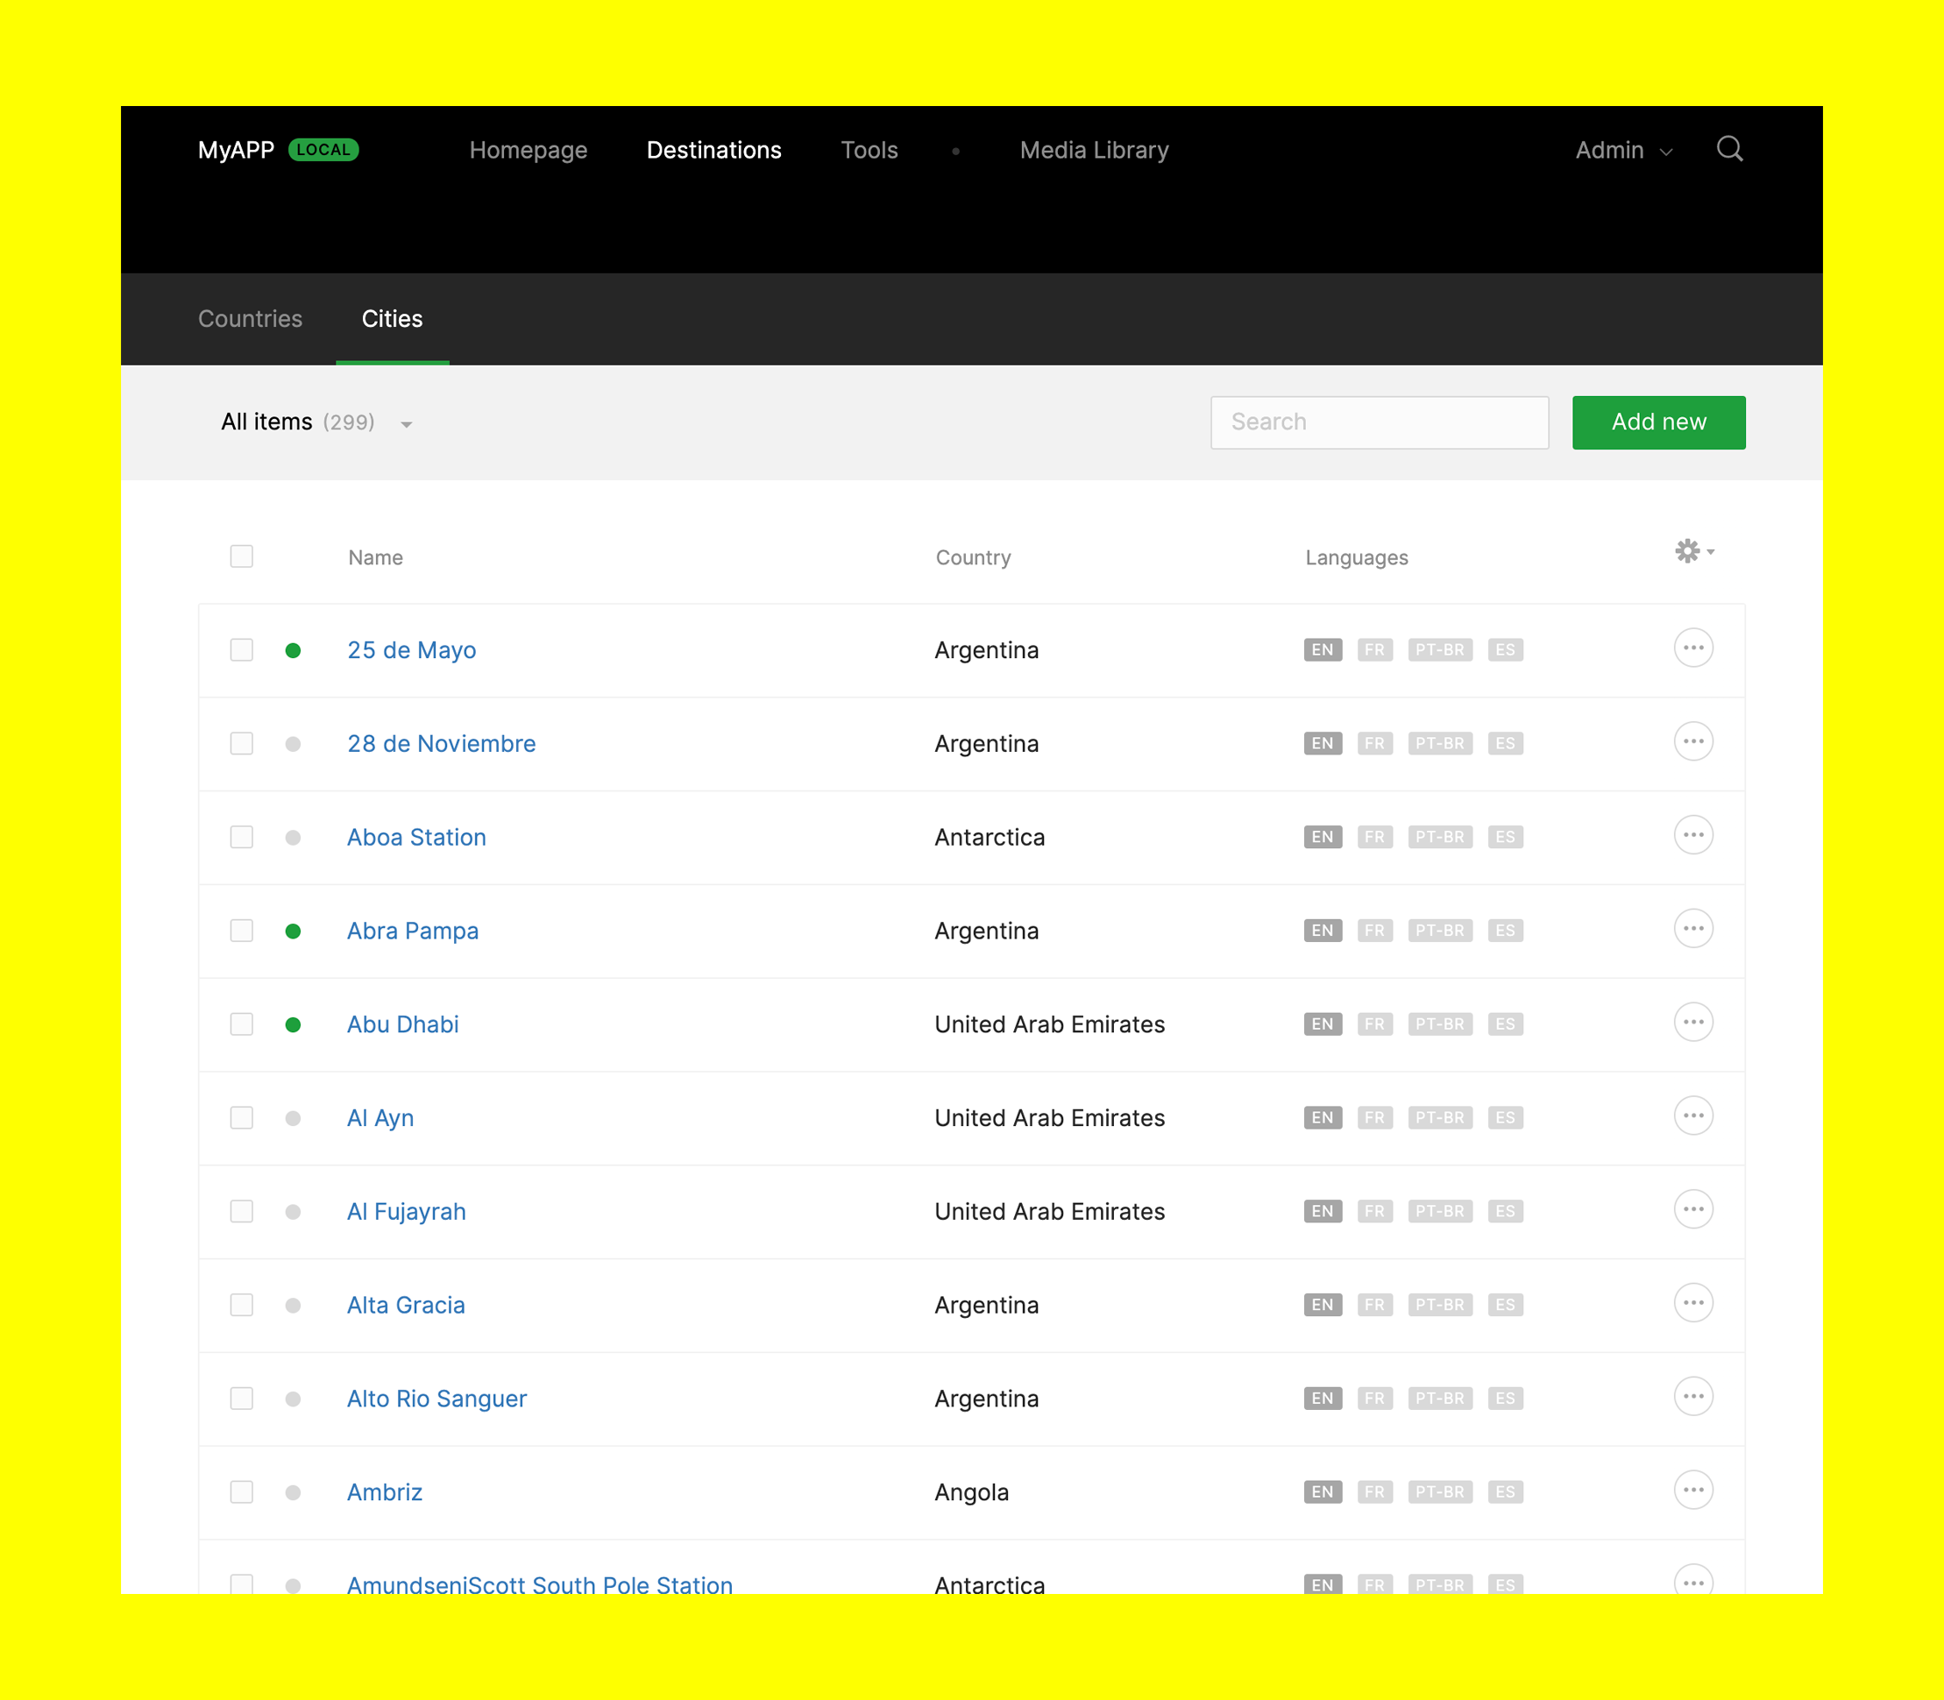Tick the select-all checkbox in table header
This screenshot has height=1700, width=1944.
click(242, 556)
